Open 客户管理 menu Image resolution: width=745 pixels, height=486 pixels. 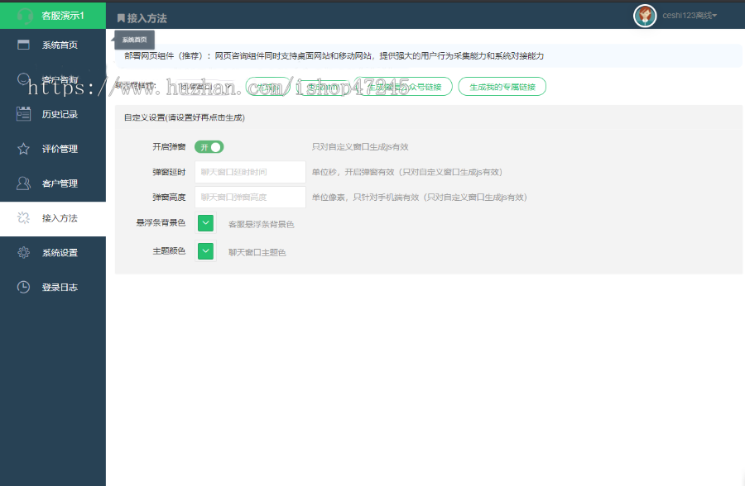point(53,183)
